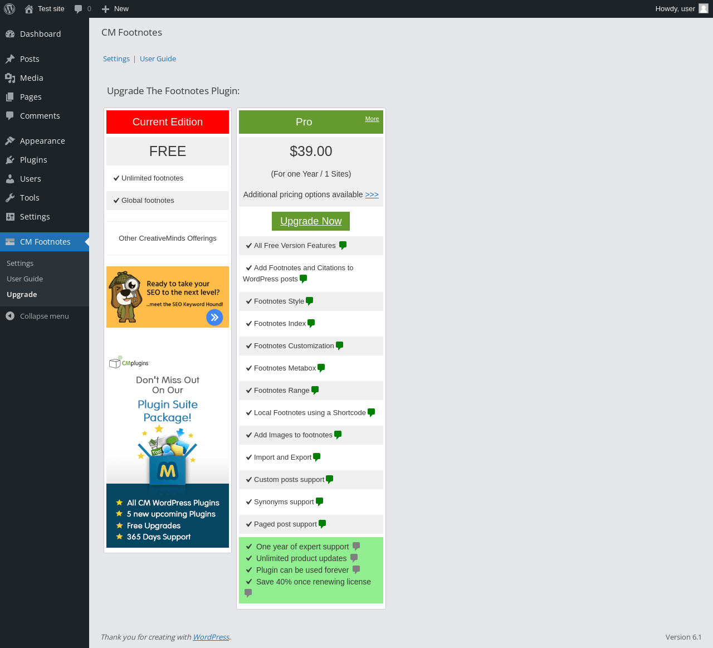The height and width of the screenshot is (648, 713).
Task: Click gray bubble beside One year of expert support
Action: coord(356,547)
